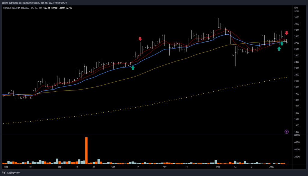Click the 800M volume axis label

pos(297,135)
